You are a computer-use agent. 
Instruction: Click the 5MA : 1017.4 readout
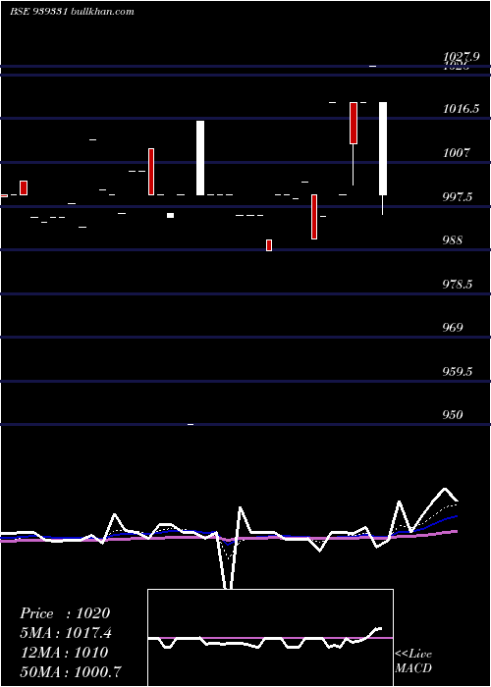tap(66, 633)
